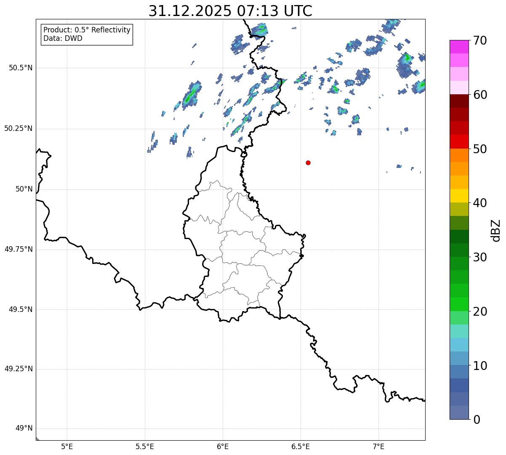
Task: Click the longitude label 7°E
Action: [378, 447]
